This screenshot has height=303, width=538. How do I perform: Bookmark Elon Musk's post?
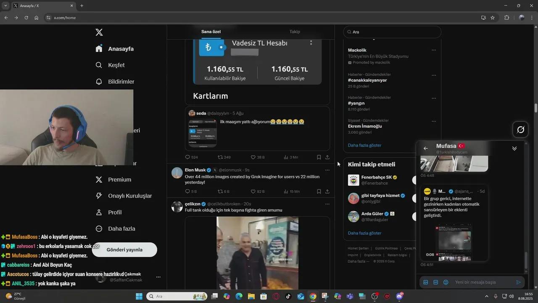click(319, 191)
